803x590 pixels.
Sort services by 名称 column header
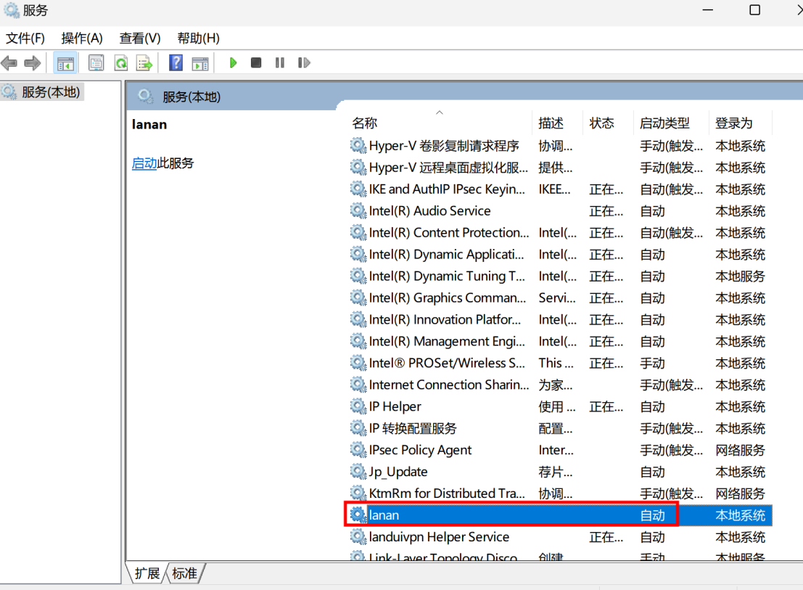click(365, 123)
